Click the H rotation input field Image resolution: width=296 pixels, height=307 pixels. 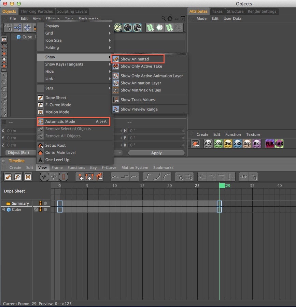tap(157, 131)
